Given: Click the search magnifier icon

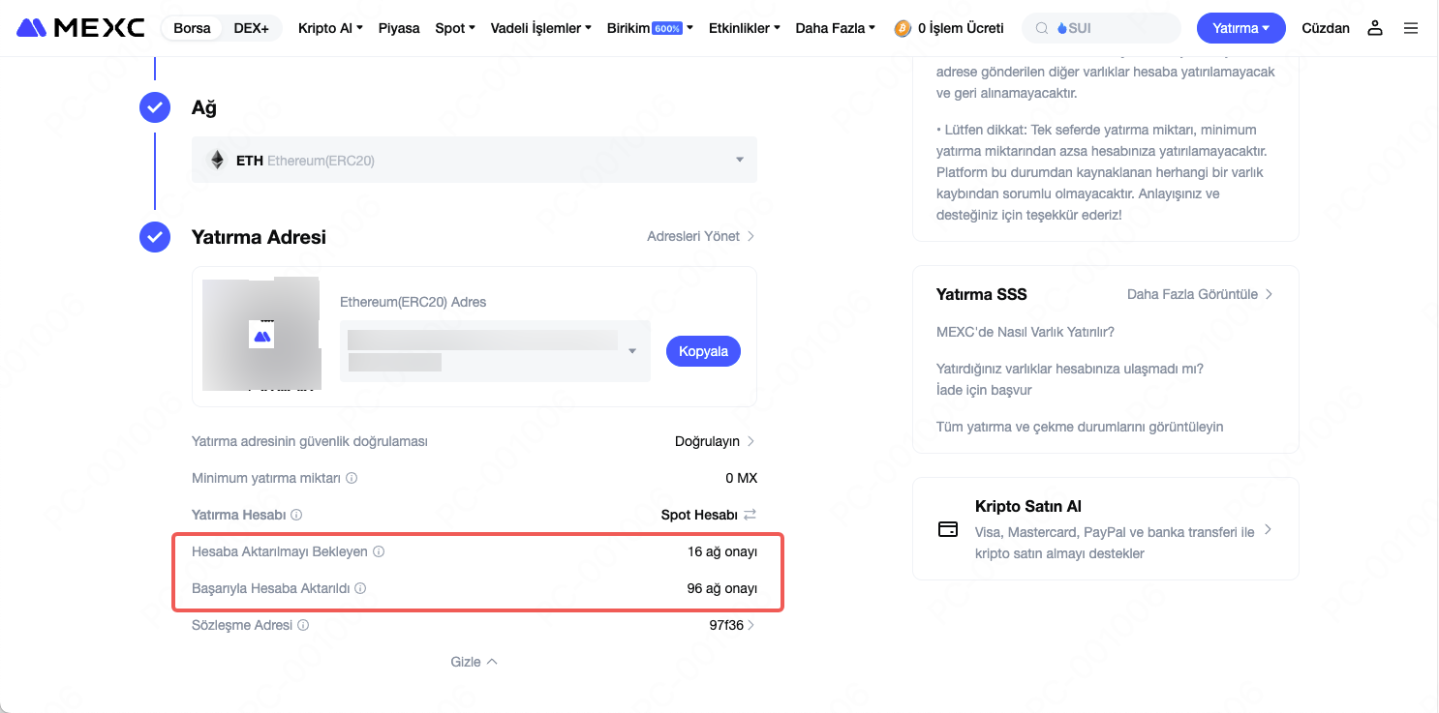Looking at the screenshot, I should [1042, 28].
